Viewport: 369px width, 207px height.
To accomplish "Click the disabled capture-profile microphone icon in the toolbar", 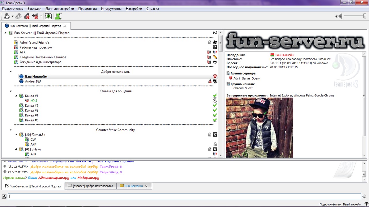I will click(18, 16).
